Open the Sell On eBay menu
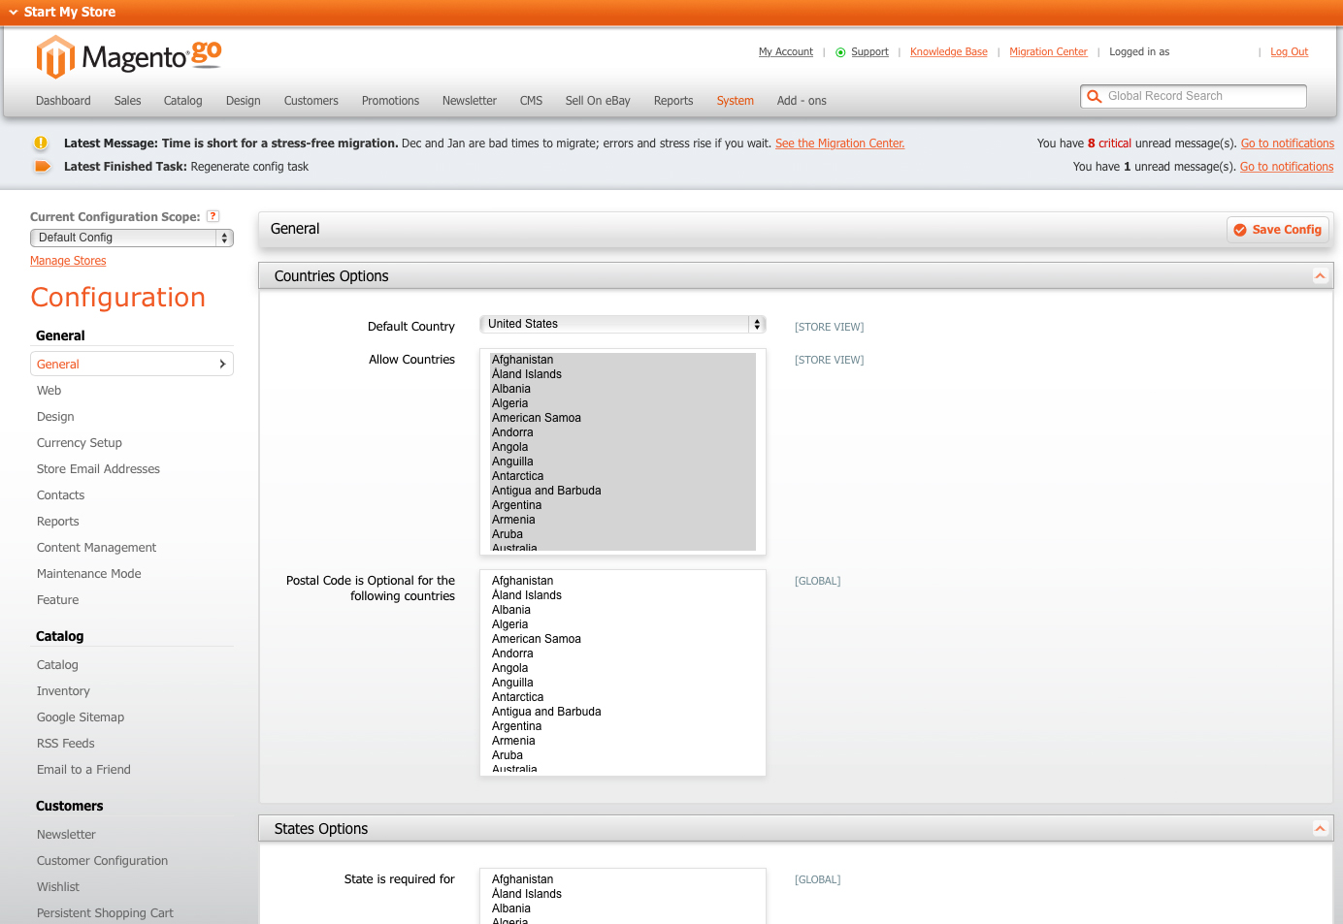The width and height of the screenshot is (1343, 924). pos(598,101)
